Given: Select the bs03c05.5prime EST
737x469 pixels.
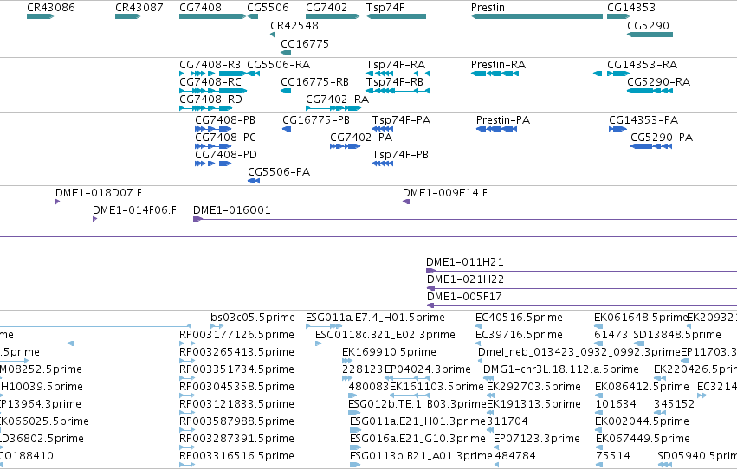Looking at the screenshot, I should coord(217,326).
